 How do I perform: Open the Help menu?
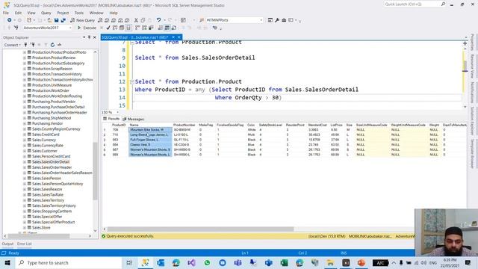click(x=114, y=13)
